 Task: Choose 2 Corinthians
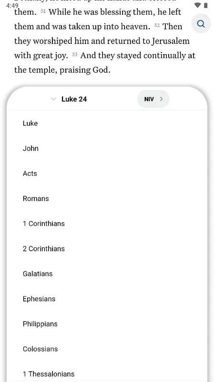[x=107, y=249]
